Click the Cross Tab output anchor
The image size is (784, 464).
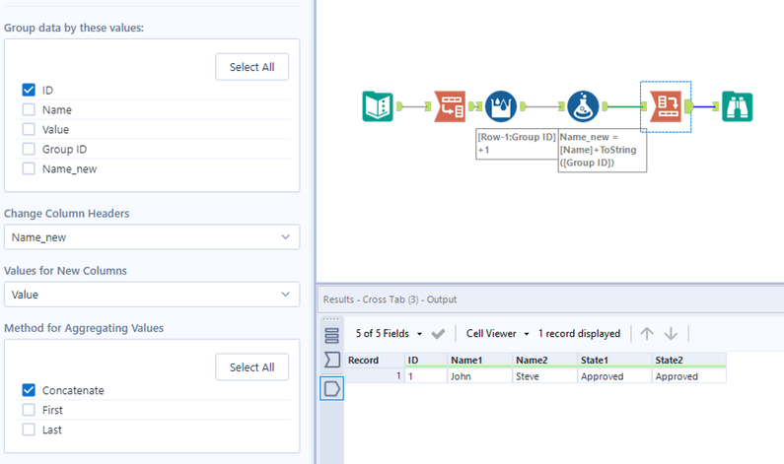pyautogui.click(x=689, y=106)
